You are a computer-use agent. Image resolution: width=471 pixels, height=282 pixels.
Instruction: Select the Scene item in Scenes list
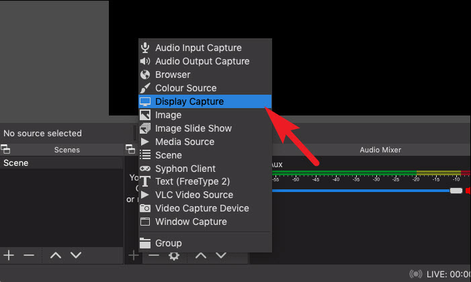[x=62, y=162]
